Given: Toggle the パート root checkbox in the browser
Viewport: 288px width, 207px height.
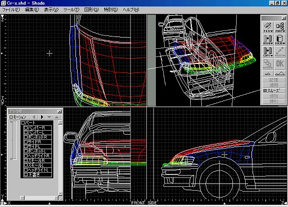Looking at the screenshot, I should 22,123.
